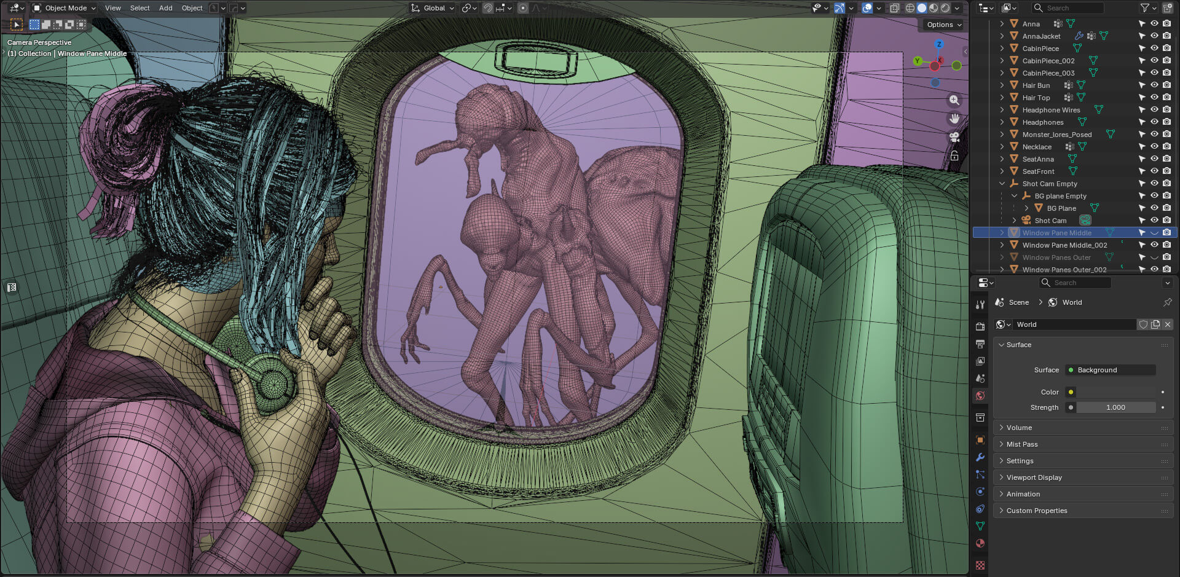The width and height of the screenshot is (1180, 577).
Task: Open the Material properties tab icon
Action: [980, 543]
